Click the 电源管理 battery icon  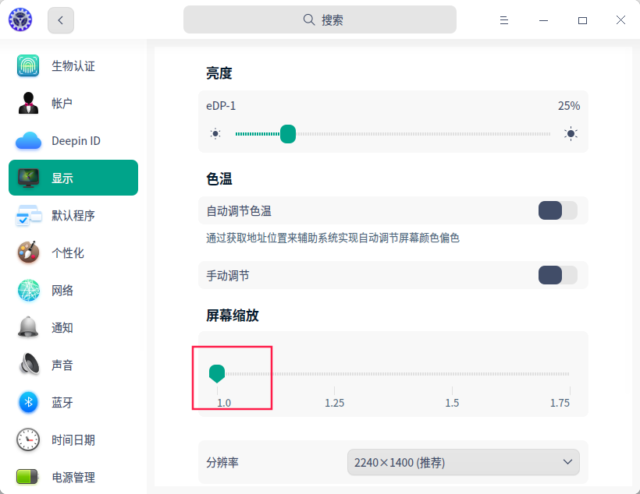pyautogui.click(x=27, y=477)
